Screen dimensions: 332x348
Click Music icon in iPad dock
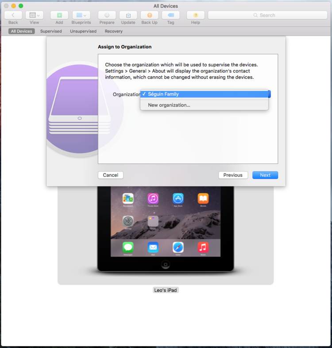[203, 247]
